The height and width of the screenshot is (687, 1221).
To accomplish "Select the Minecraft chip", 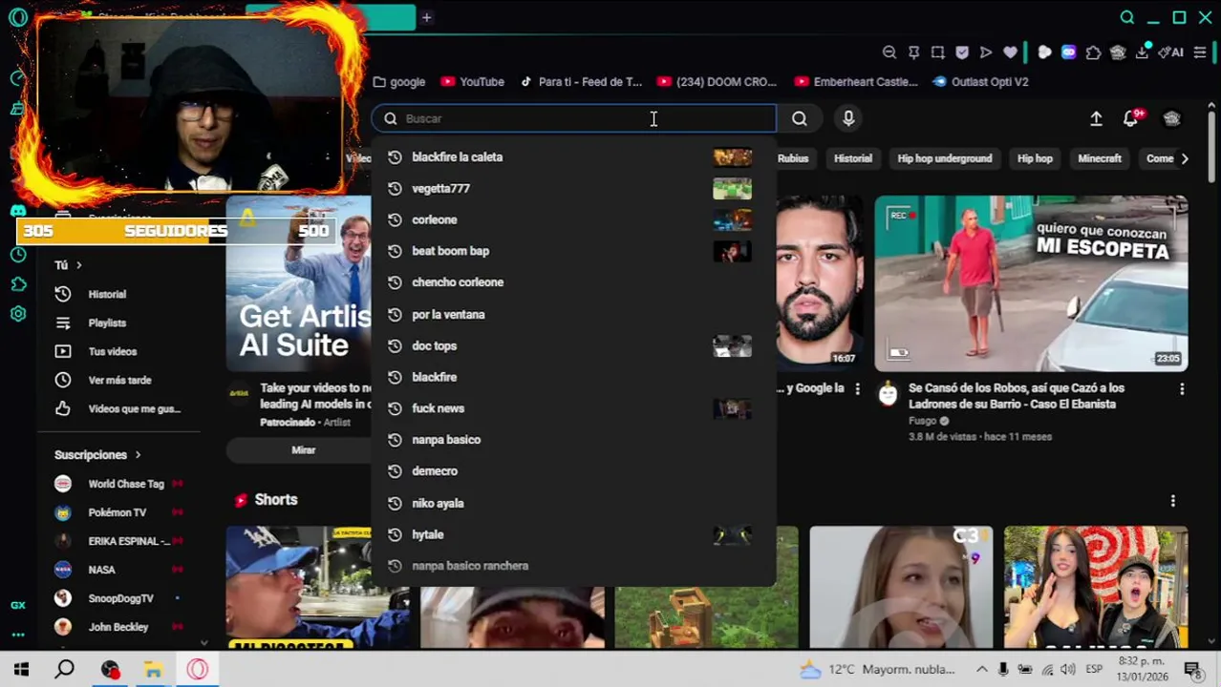I will tap(1100, 158).
